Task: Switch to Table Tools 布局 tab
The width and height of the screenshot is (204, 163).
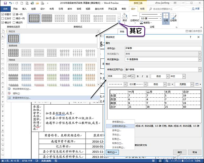Action: tap(142, 9)
